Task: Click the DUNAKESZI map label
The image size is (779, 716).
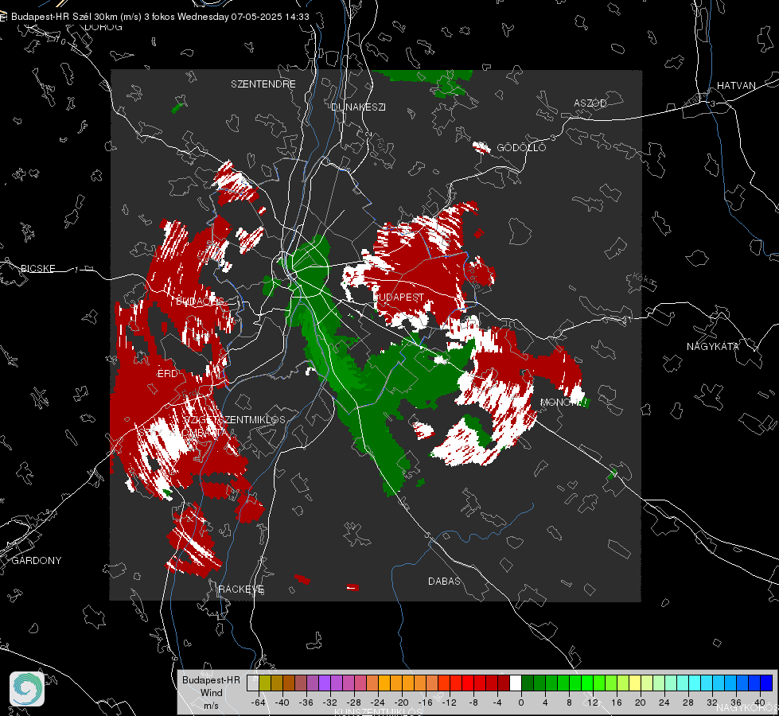Action: 358,107
